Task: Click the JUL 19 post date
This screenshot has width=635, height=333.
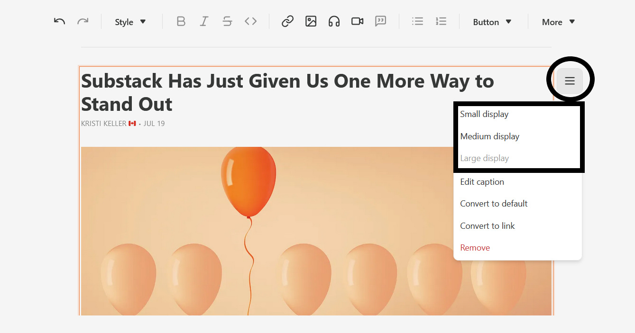Action: 154,124
